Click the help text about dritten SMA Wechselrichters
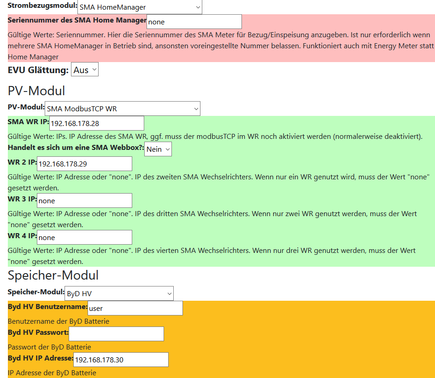This screenshot has width=435, height=378. tap(212, 219)
